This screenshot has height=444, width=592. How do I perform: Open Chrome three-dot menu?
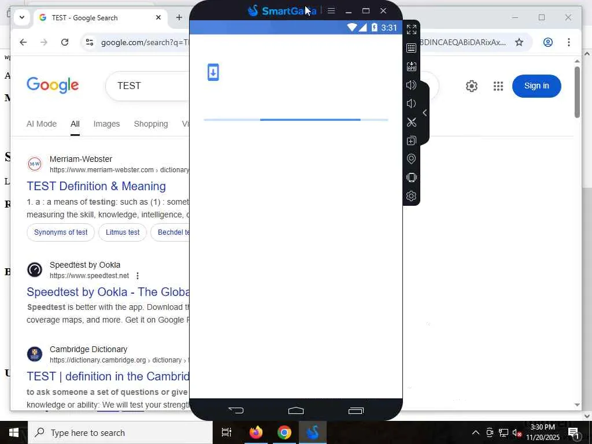tap(569, 42)
